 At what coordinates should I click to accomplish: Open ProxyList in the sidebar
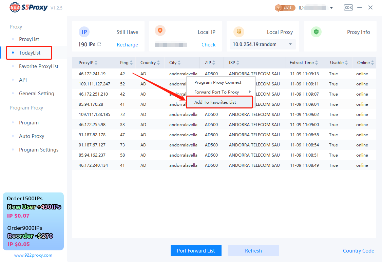click(x=29, y=39)
